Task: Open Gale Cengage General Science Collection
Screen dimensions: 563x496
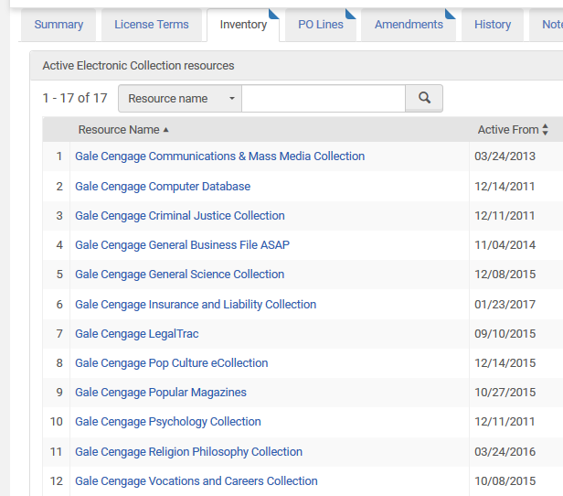Action: coord(179,275)
